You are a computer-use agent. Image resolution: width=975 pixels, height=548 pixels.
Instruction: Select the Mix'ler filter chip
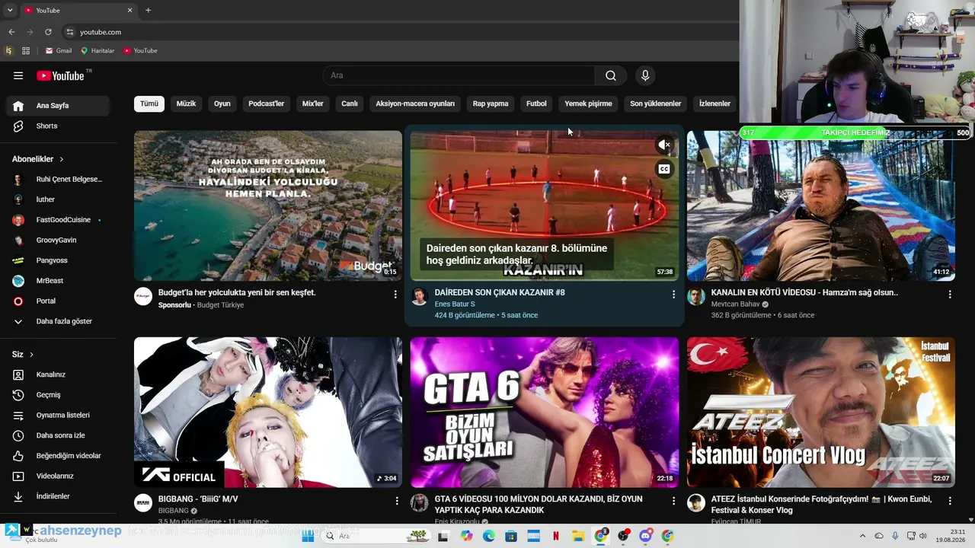pos(313,104)
